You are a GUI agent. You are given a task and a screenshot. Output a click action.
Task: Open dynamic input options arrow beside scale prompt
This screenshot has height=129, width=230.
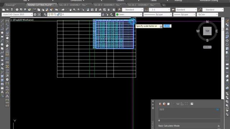pos(161,26)
